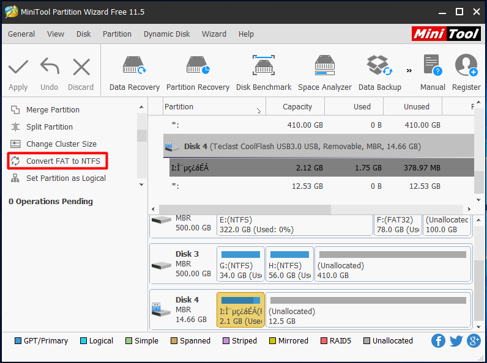Select F:(FAT32) 78.0 GB partition block

[398, 225]
